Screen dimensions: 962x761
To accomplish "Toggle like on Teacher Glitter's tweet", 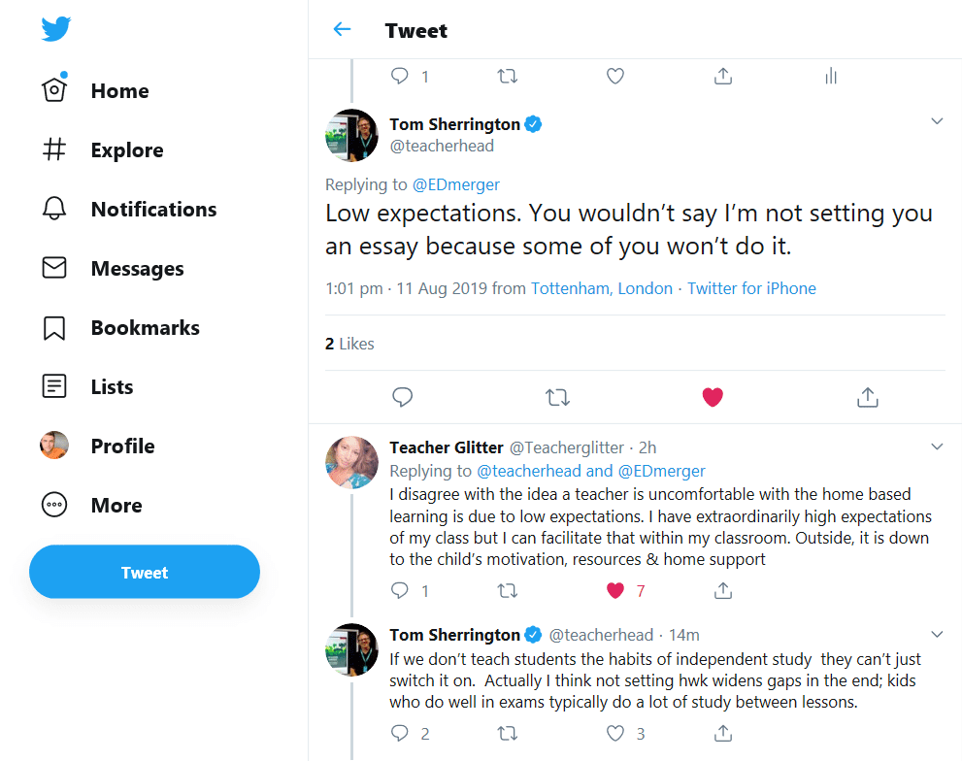I will tap(614, 590).
